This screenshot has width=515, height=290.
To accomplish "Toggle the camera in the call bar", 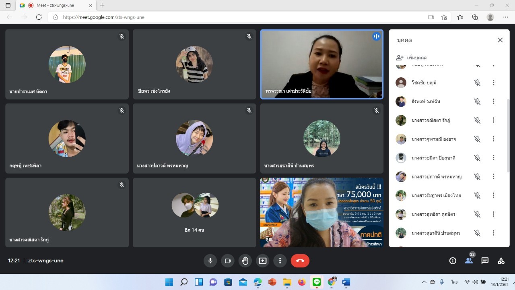I will pyautogui.click(x=227, y=261).
